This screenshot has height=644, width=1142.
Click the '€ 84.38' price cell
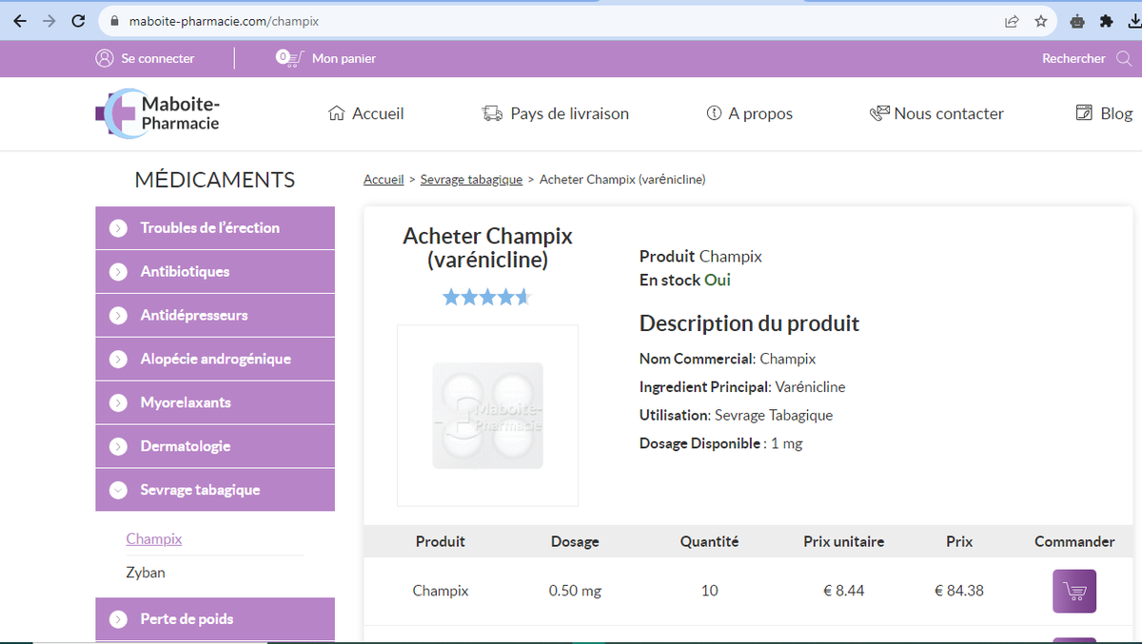point(959,591)
